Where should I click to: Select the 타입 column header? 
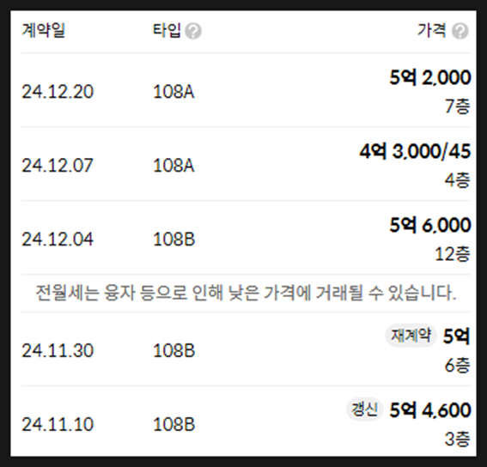click(x=167, y=30)
